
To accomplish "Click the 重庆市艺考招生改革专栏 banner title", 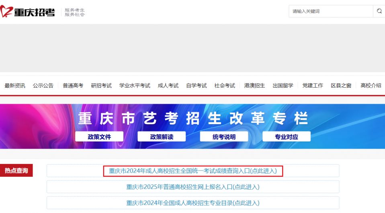I will click(x=193, y=118).
